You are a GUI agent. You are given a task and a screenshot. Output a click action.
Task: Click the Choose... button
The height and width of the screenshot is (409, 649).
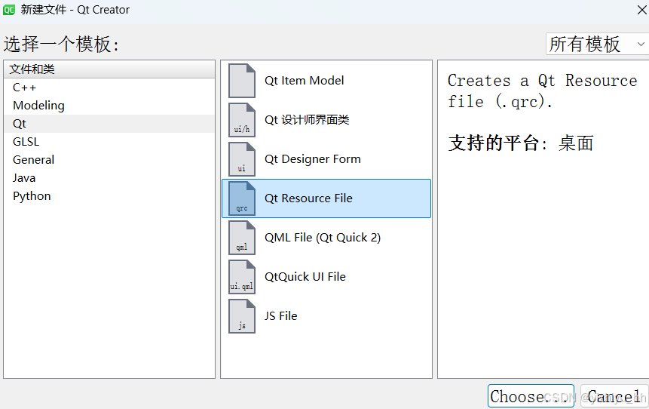click(x=531, y=396)
